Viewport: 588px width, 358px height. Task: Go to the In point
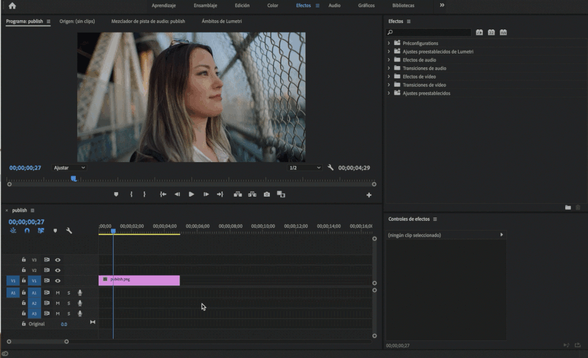tap(163, 194)
